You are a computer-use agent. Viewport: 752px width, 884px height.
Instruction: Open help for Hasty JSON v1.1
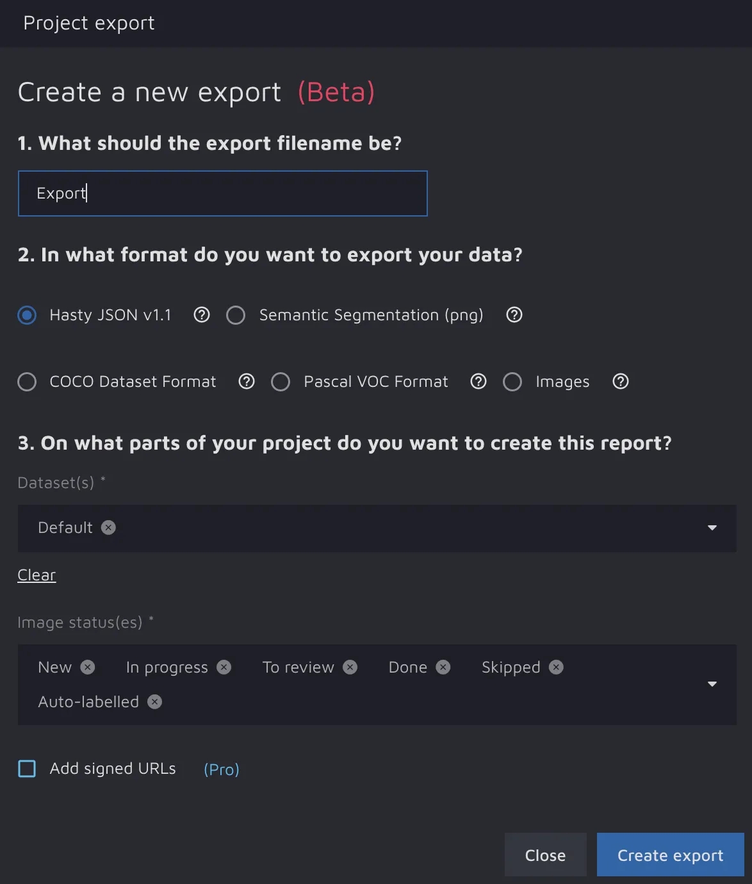click(202, 315)
